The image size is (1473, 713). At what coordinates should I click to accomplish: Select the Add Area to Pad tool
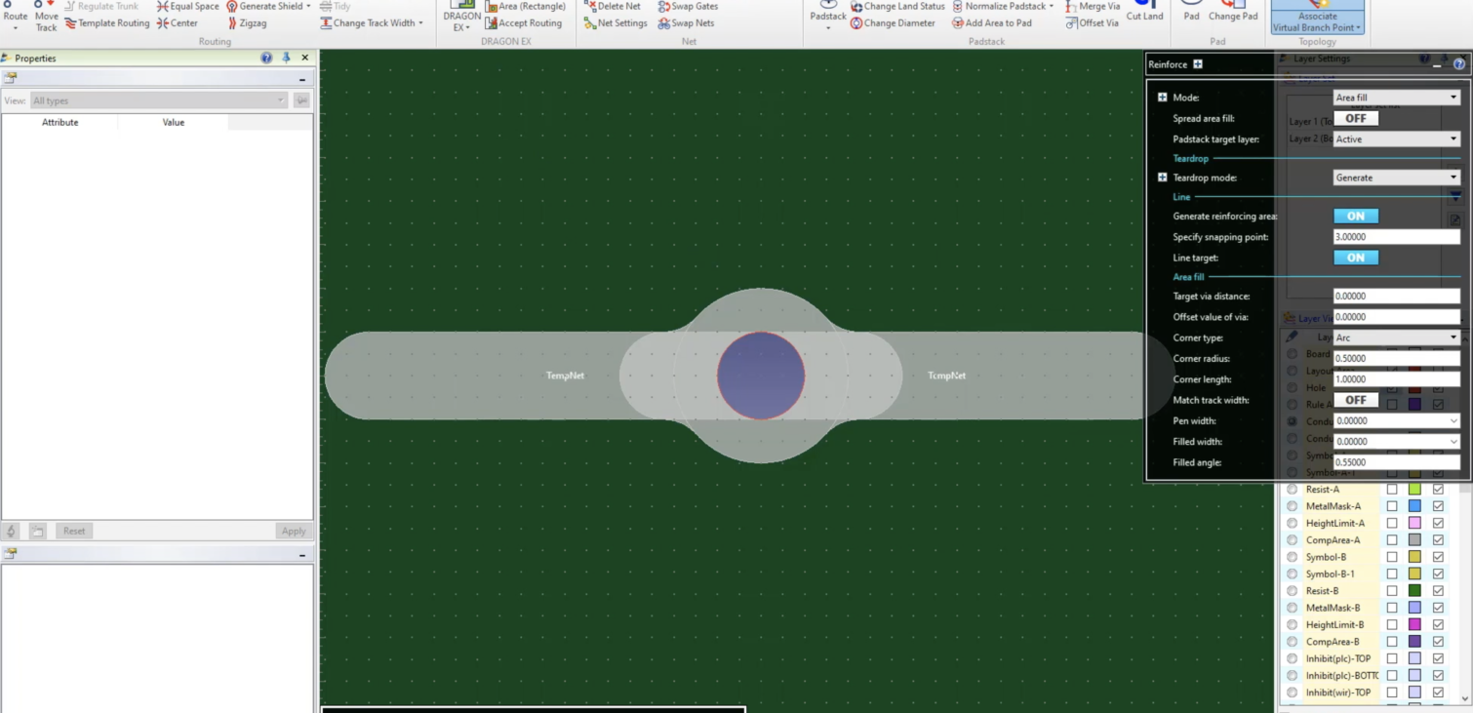click(x=991, y=23)
